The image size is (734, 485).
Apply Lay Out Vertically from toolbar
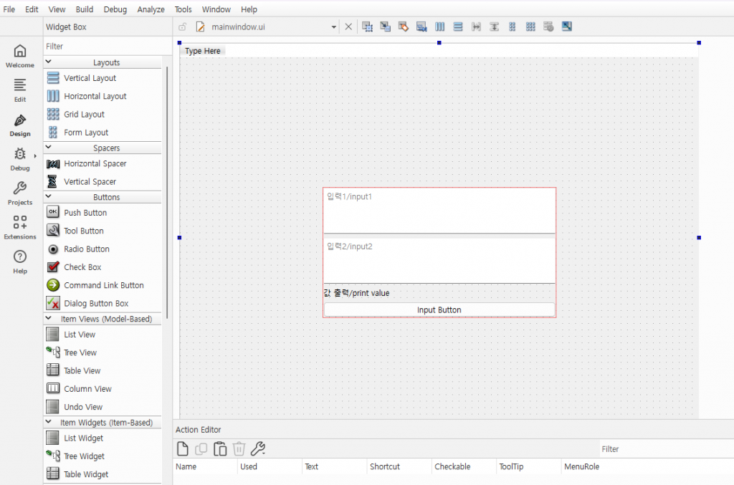click(458, 27)
